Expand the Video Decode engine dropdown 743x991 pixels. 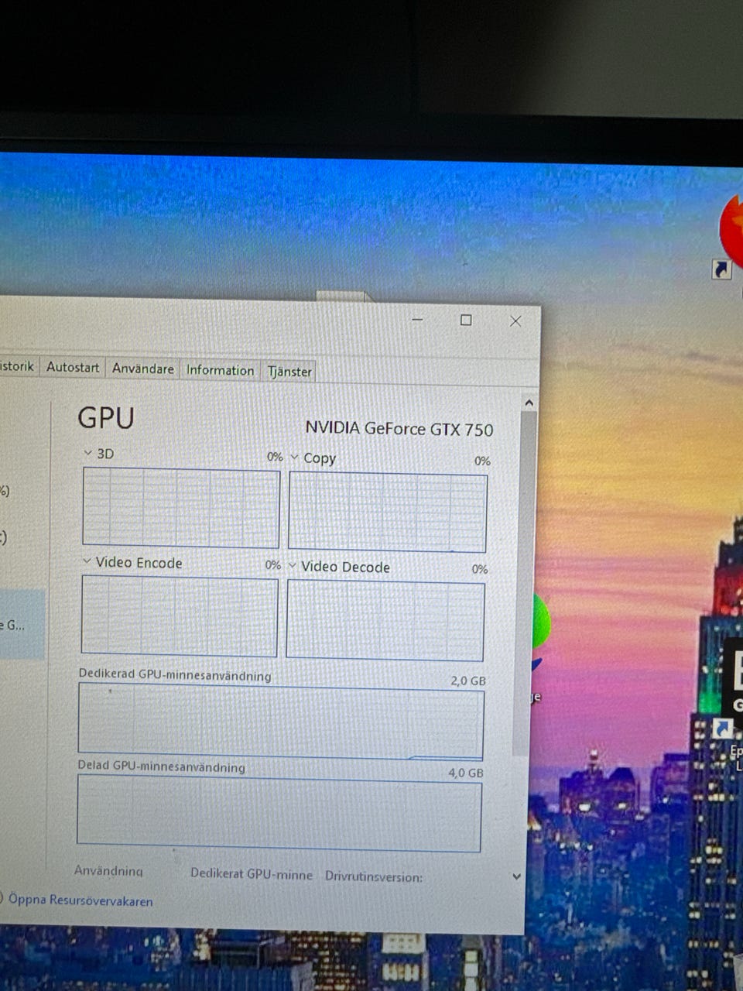(x=293, y=566)
